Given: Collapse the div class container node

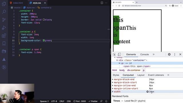Looking at the screenshot, I should pyautogui.click(x=117, y=60).
